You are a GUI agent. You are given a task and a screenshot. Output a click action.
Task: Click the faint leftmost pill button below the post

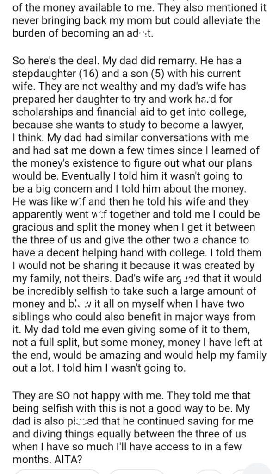(x=56, y=471)
